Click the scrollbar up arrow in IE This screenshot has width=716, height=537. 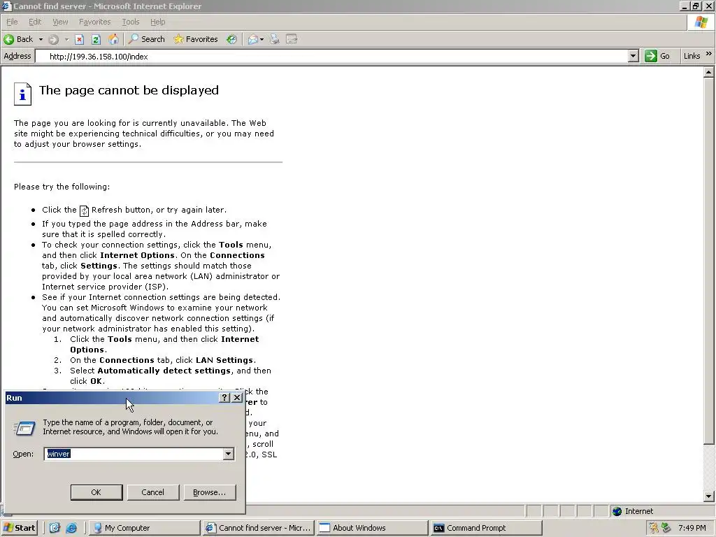pos(709,72)
